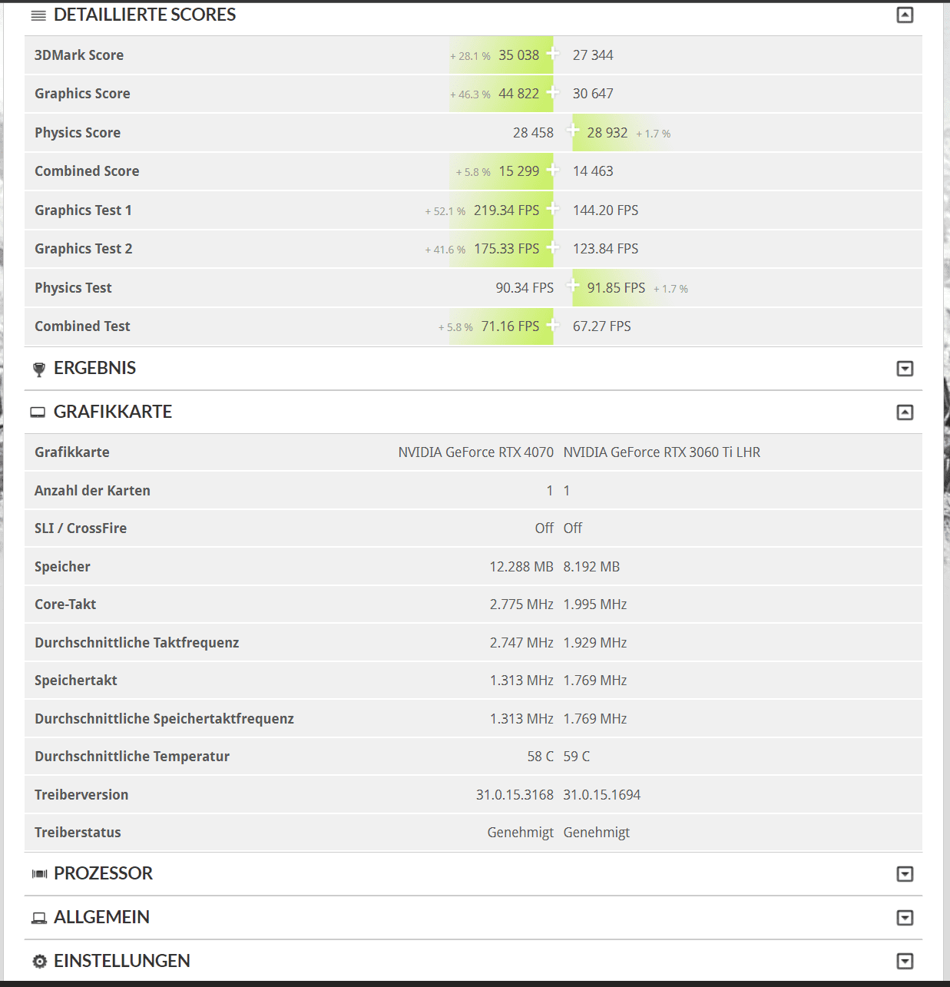Click the Prozessor chip icon
Viewport: 950px width, 987px height.
39,874
